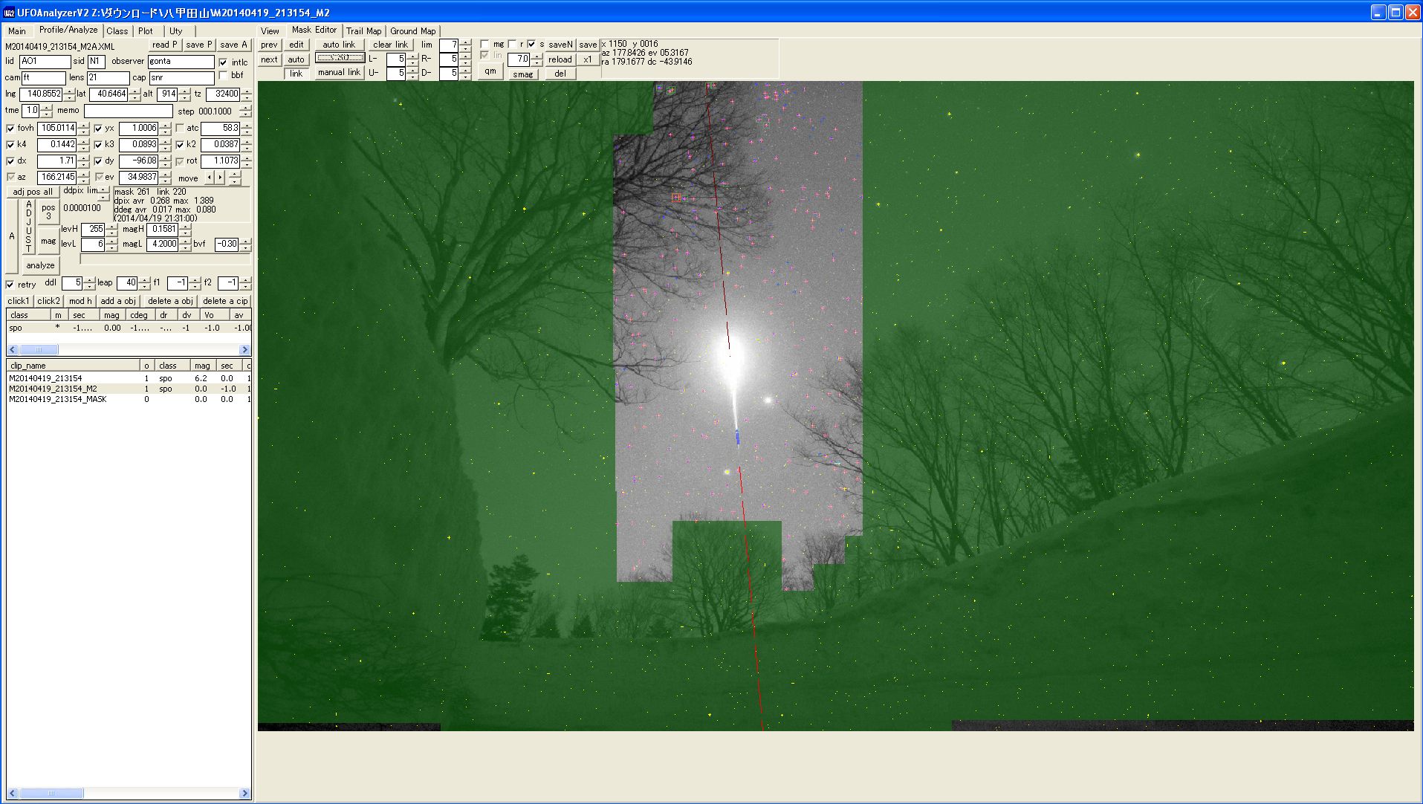Viewport: 1423px width, 804px height.
Task: Click the auto link button
Action: click(x=339, y=45)
